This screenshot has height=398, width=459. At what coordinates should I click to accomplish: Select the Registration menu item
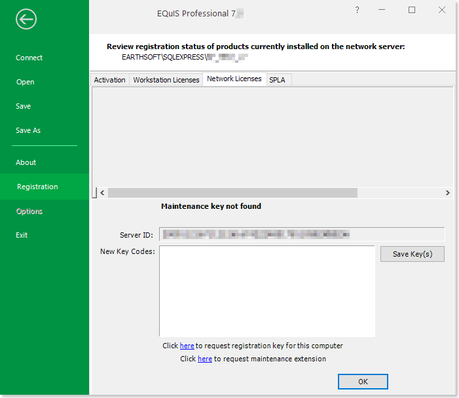(37, 187)
